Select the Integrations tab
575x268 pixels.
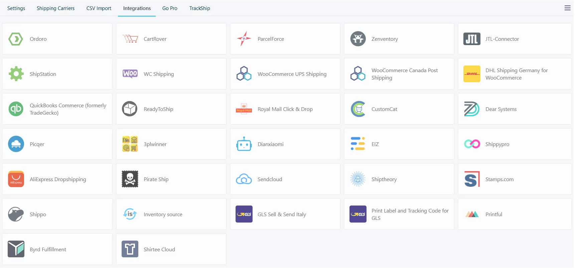click(137, 8)
